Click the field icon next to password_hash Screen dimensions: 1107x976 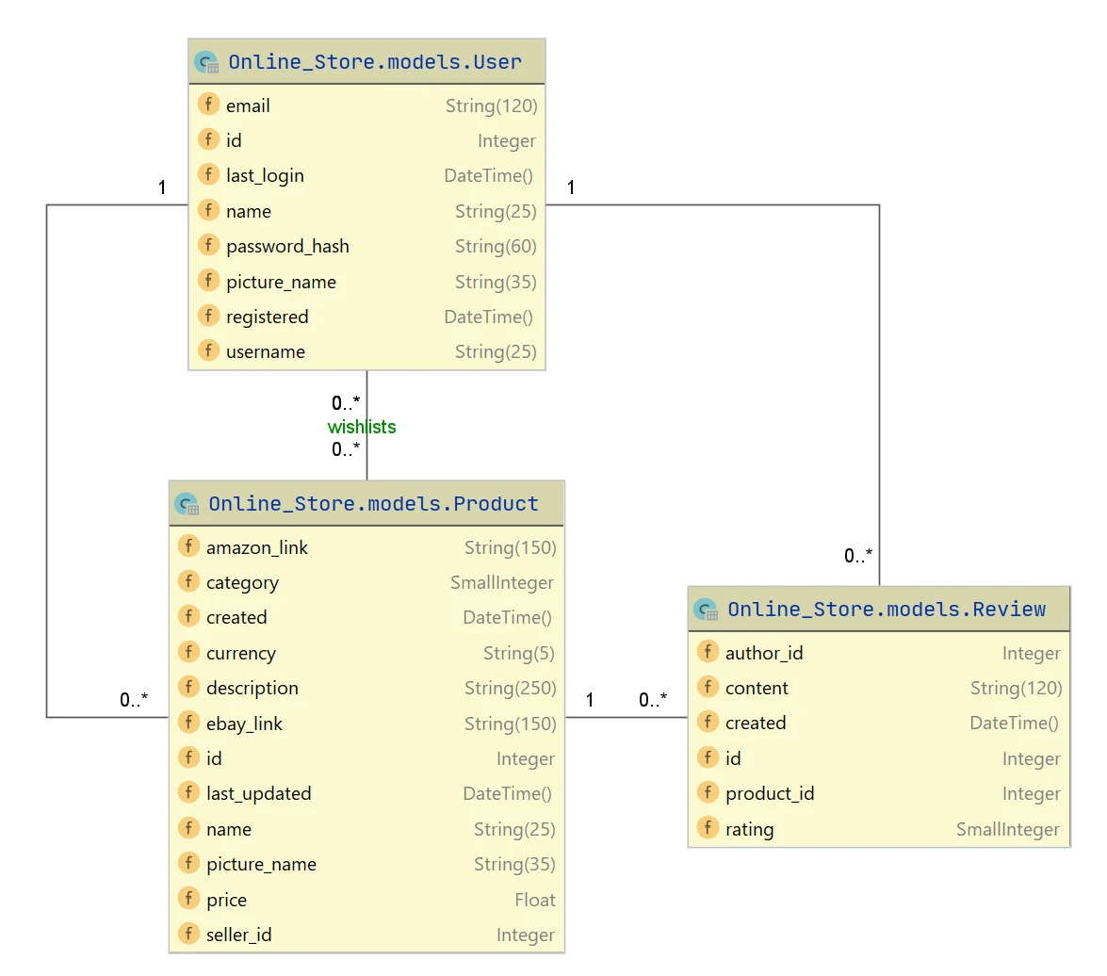208,246
